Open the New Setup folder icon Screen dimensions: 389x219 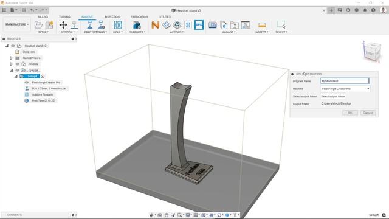[38, 25]
